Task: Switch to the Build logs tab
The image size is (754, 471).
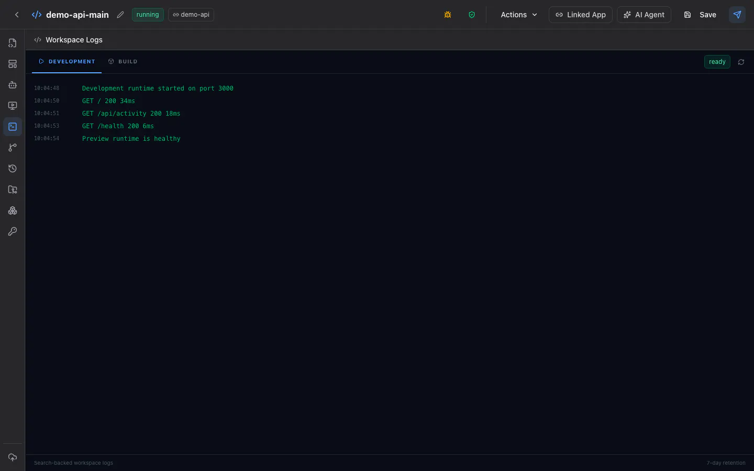Action: pyautogui.click(x=123, y=61)
